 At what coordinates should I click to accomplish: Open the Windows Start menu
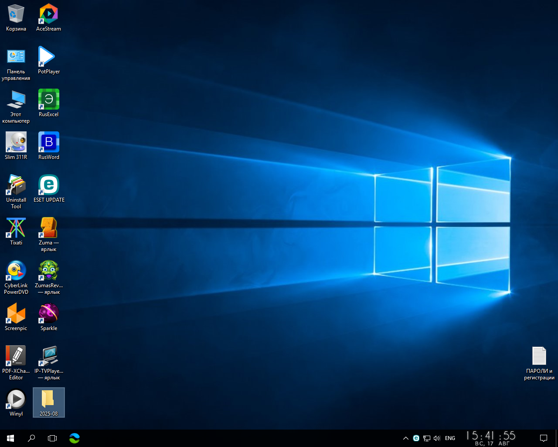pyautogui.click(x=10, y=438)
